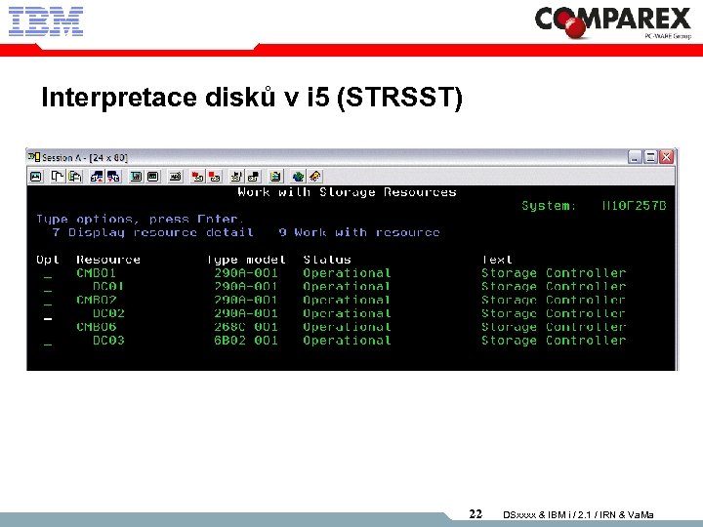
Task: Click the Record Macro toolbar icon
Action: click(197, 177)
